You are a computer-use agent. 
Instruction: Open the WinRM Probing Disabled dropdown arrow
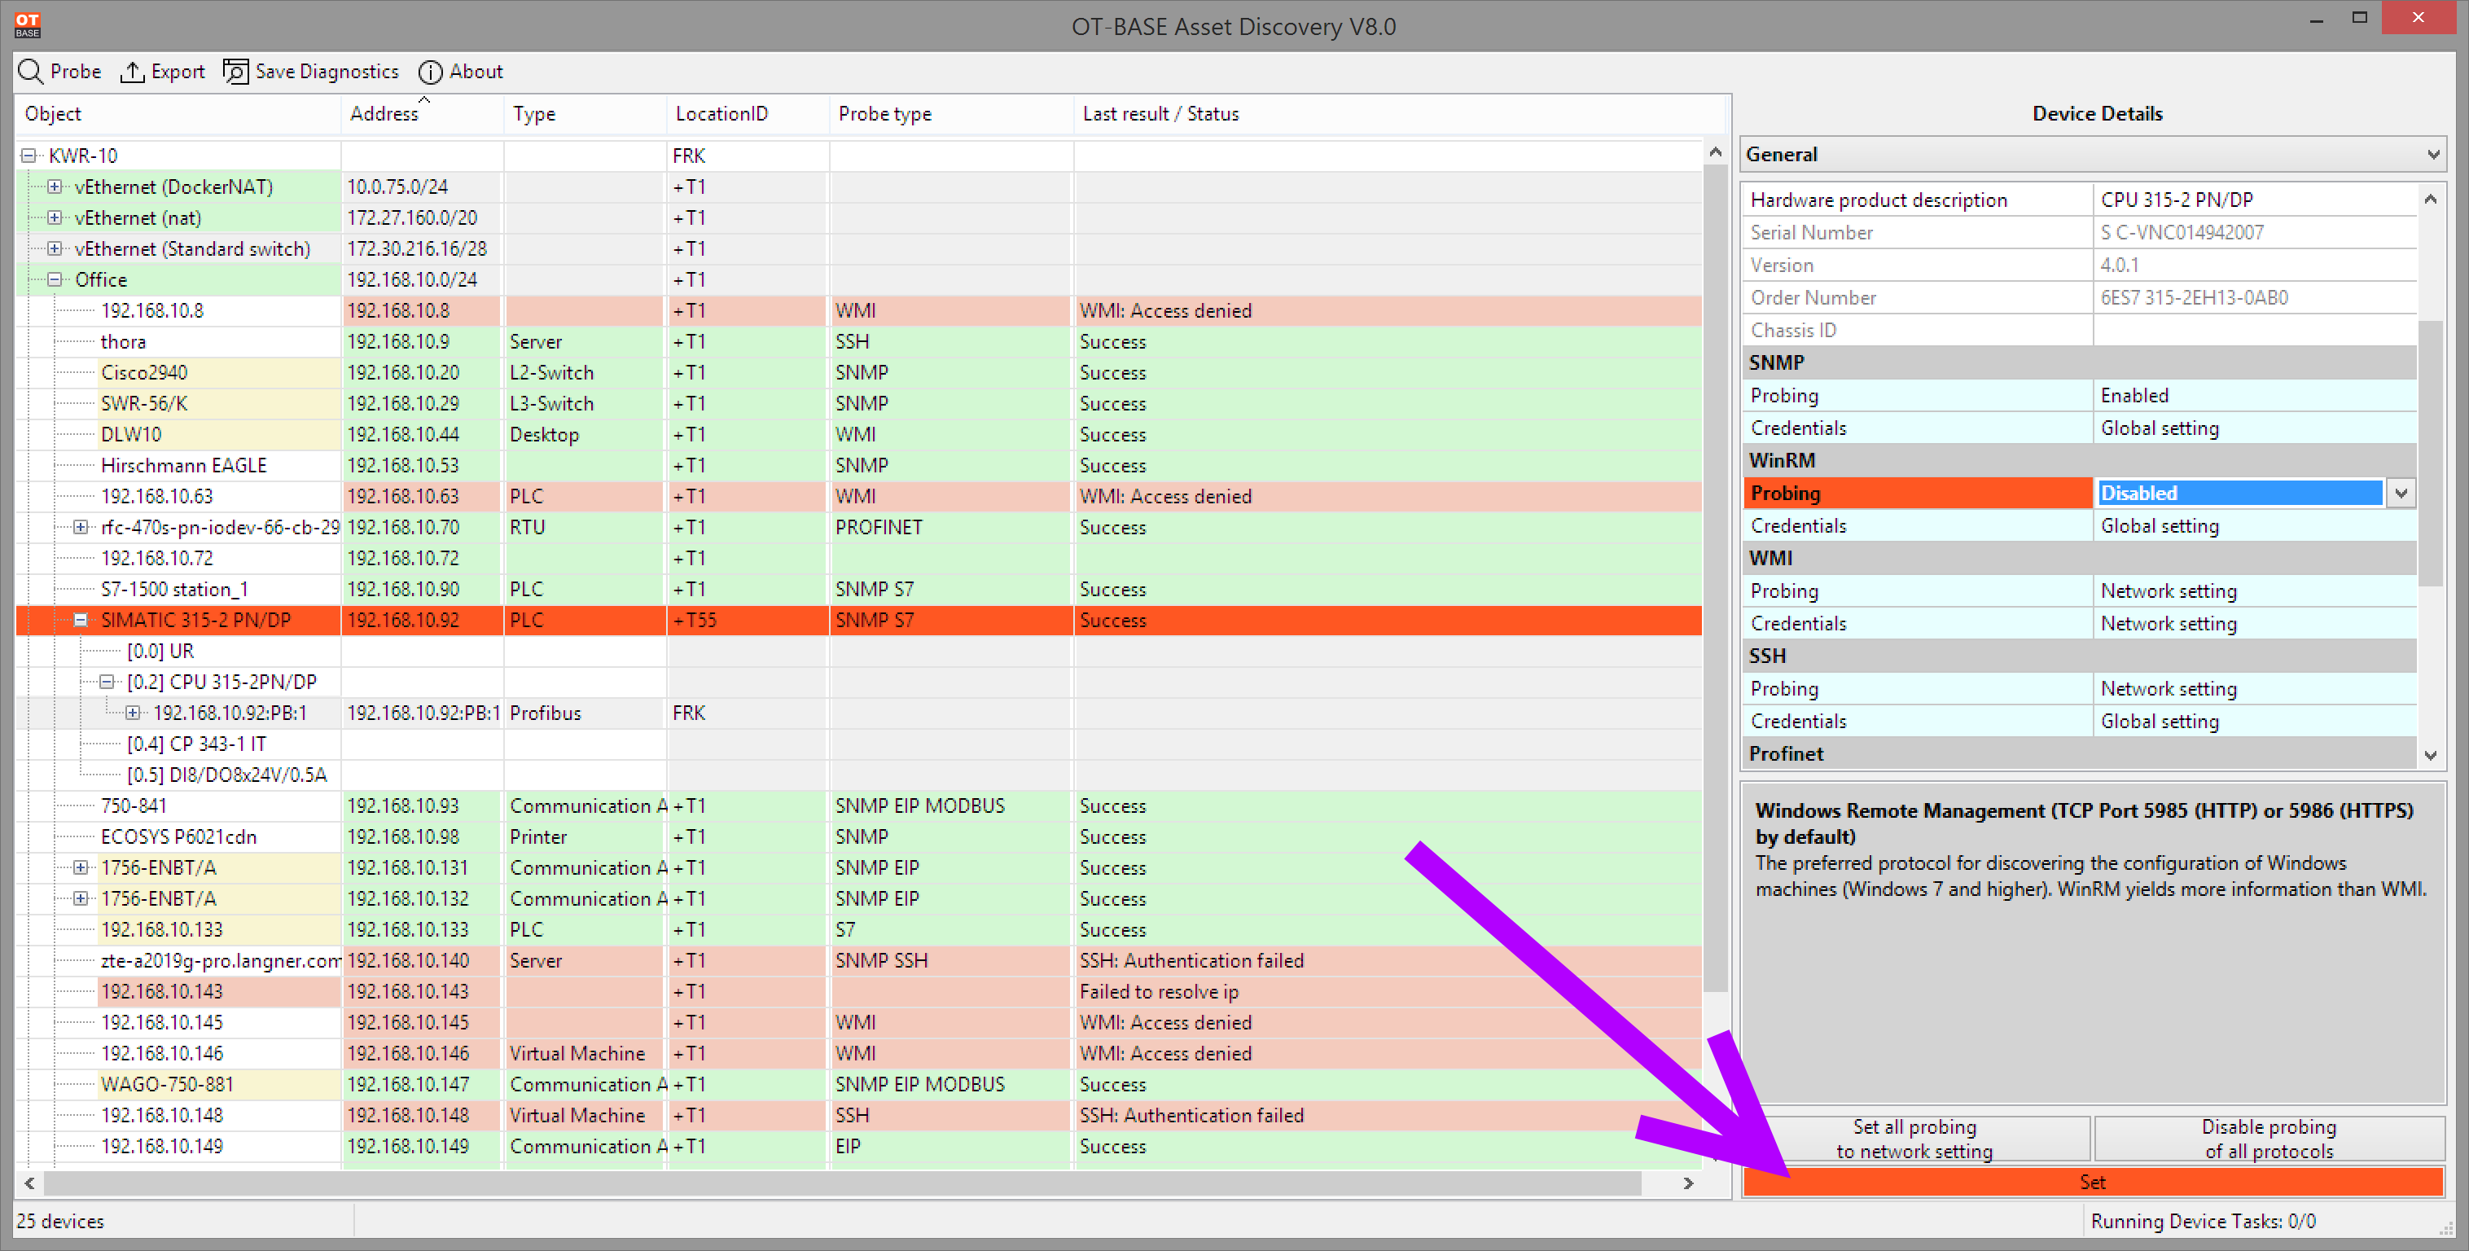pyautogui.click(x=2400, y=494)
